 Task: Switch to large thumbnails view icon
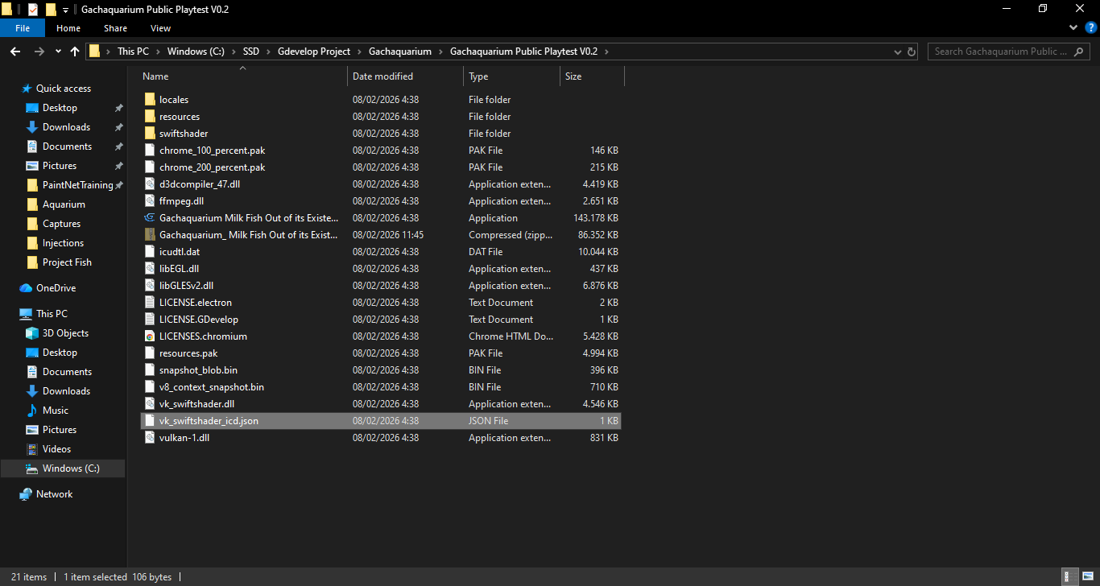(1087, 577)
